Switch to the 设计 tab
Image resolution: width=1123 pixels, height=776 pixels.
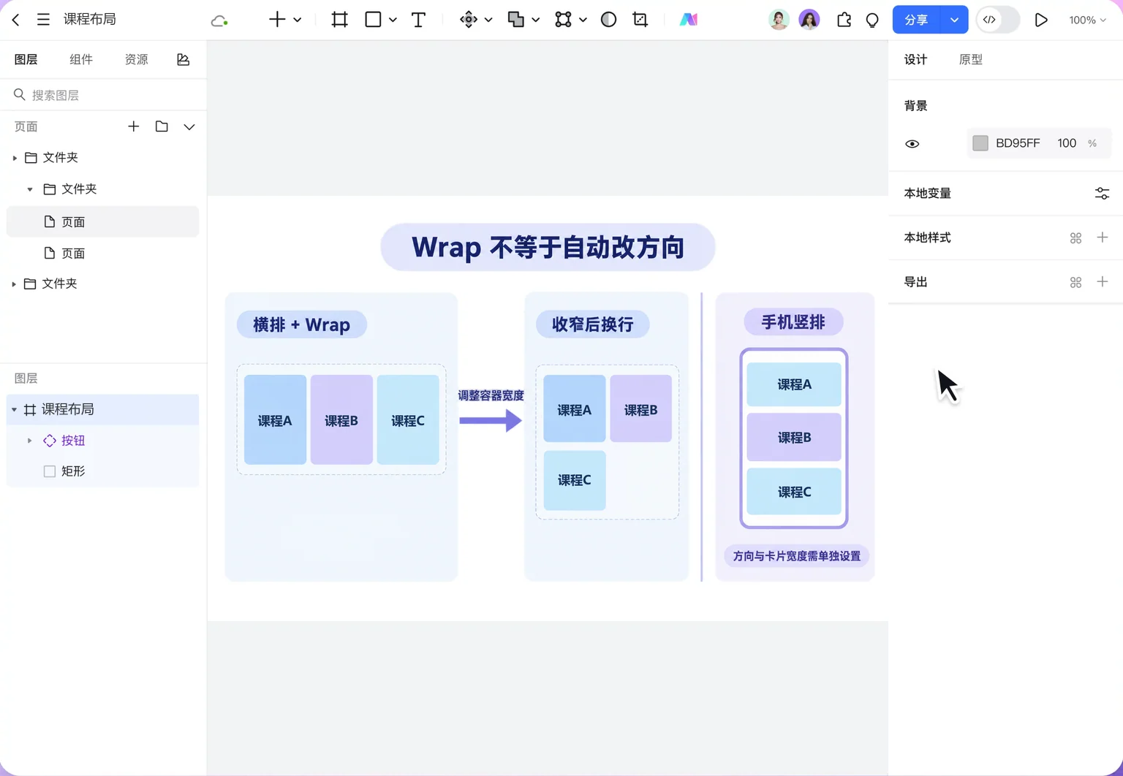[916, 59]
